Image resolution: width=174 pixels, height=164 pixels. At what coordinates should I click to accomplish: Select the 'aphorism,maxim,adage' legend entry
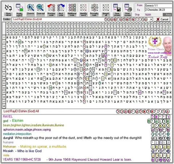(x=27, y=129)
